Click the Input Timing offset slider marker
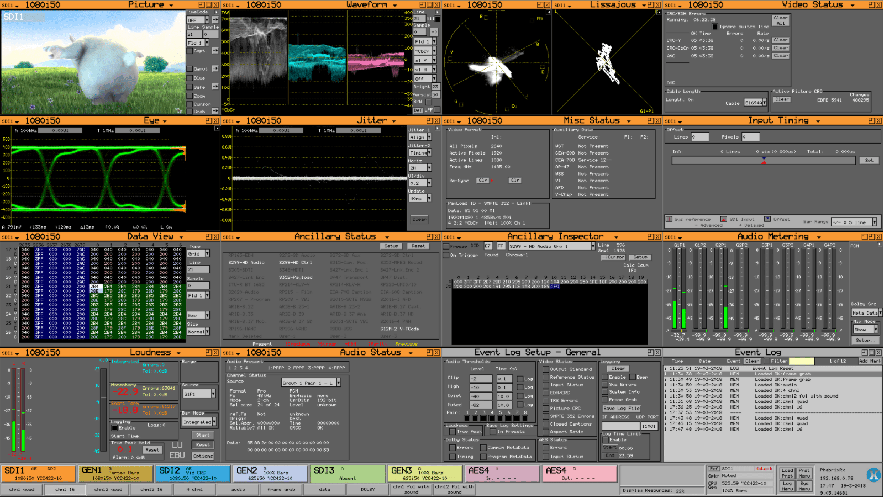This screenshot has height=498, width=884. (x=764, y=160)
